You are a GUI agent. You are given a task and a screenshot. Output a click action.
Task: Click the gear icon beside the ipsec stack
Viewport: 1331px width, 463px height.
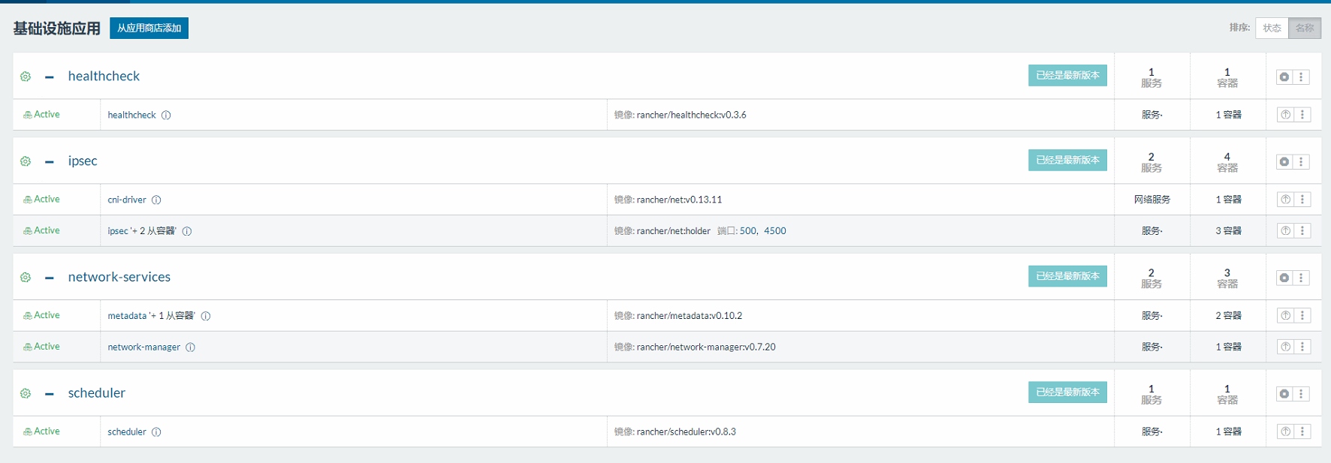26,161
